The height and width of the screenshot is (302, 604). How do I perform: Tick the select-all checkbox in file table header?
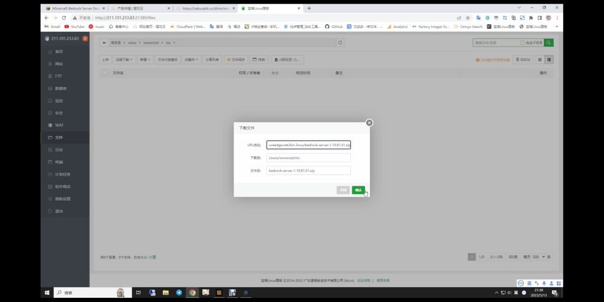point(105,73)
